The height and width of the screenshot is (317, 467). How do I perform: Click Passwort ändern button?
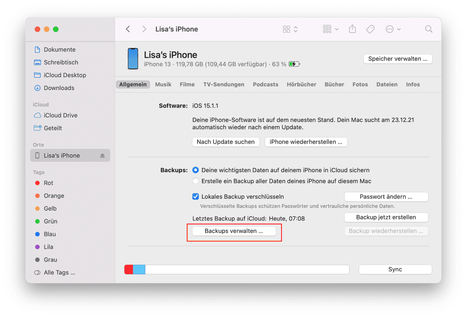[x=386, y=197]
